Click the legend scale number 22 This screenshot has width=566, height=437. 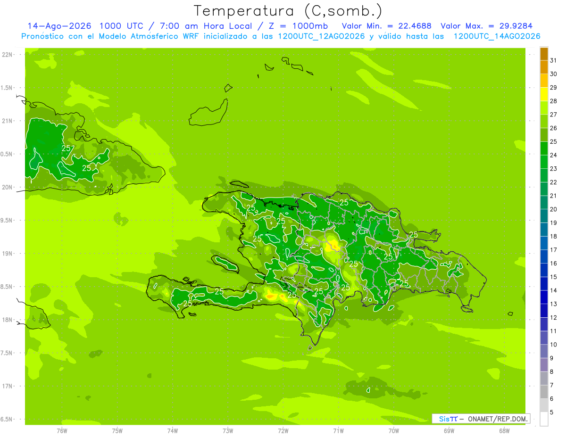pos(553,182)
